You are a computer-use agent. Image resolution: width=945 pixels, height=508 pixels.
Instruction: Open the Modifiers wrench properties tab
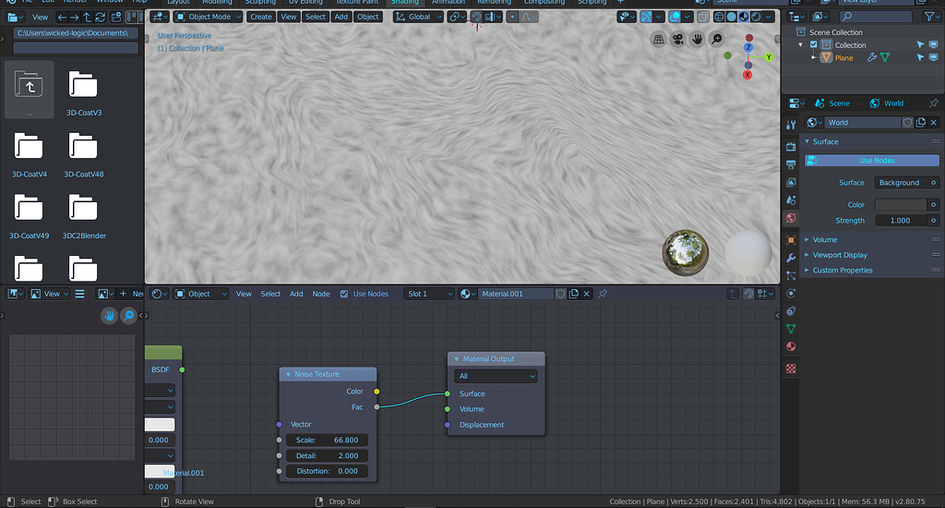(791, 258)
